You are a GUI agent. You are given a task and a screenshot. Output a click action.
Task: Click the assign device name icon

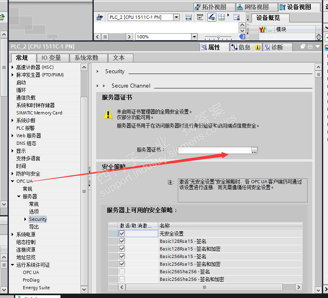click(200, 17)
